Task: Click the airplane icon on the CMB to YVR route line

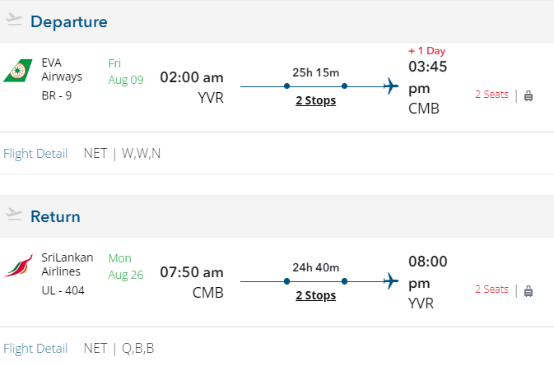Action: click(x=391, y=280)
